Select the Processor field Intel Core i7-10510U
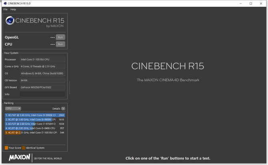 click(x=42, y=60)
